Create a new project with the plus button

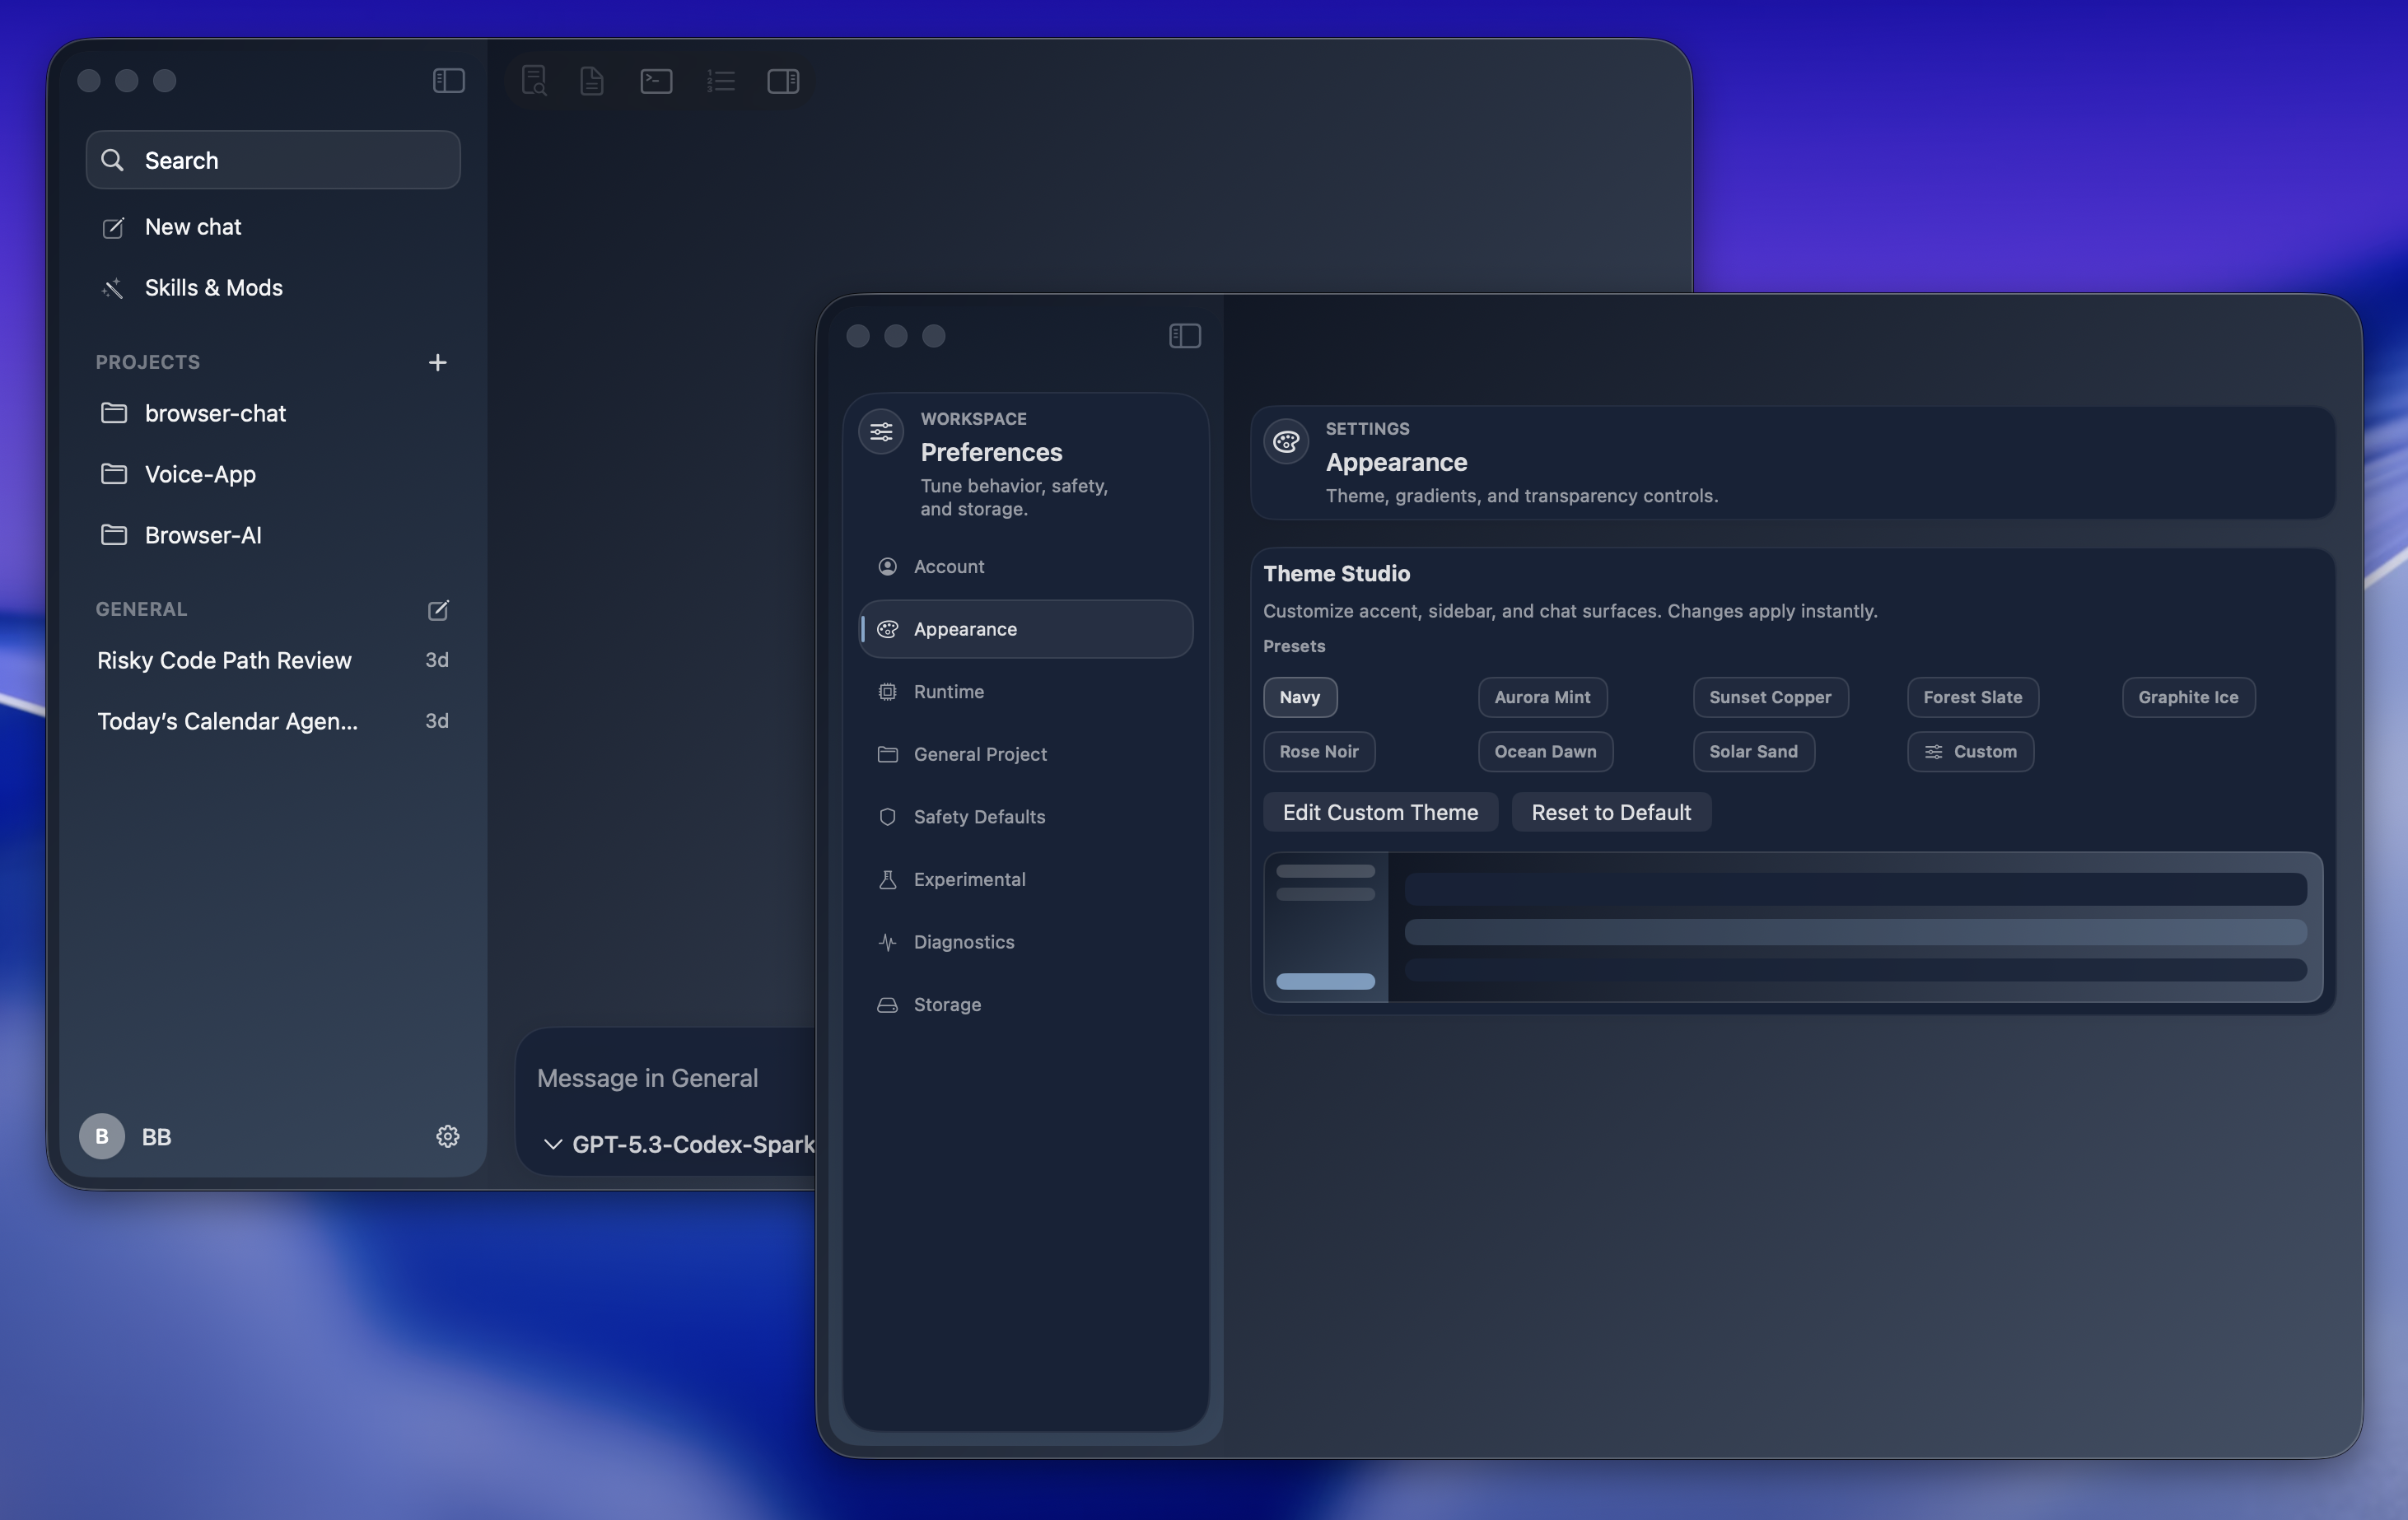coord(438,362)
